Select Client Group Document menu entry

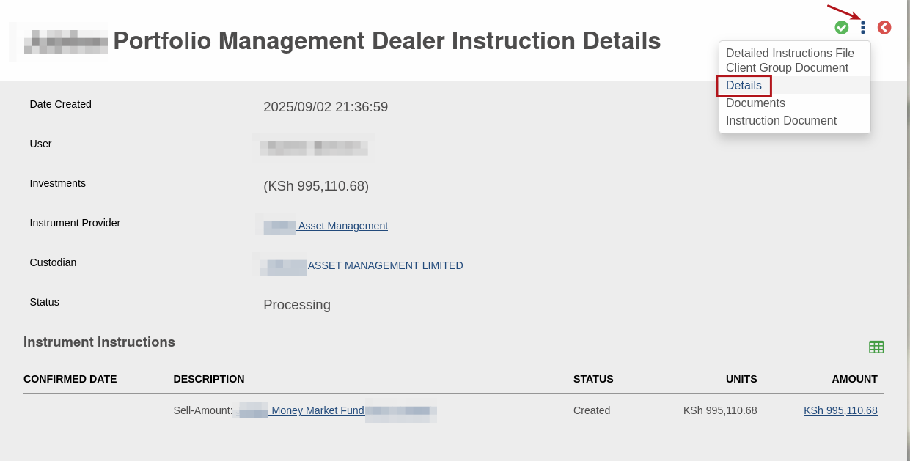pyautogui.click(x=787, y=67)
